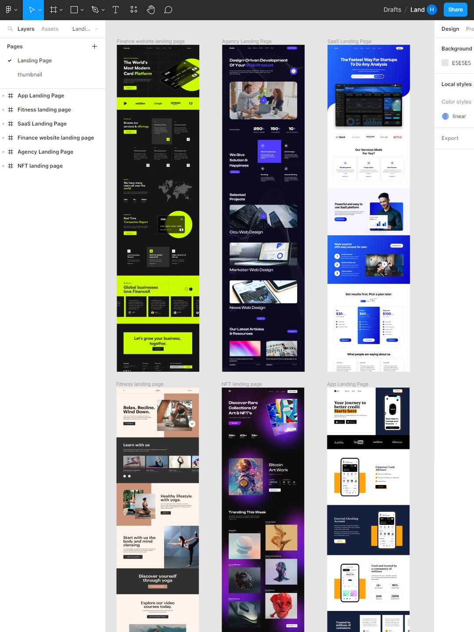This screenshot has height=632, width=474.
Task: Expand the NFT landing page layer
Action: [4, 166]
